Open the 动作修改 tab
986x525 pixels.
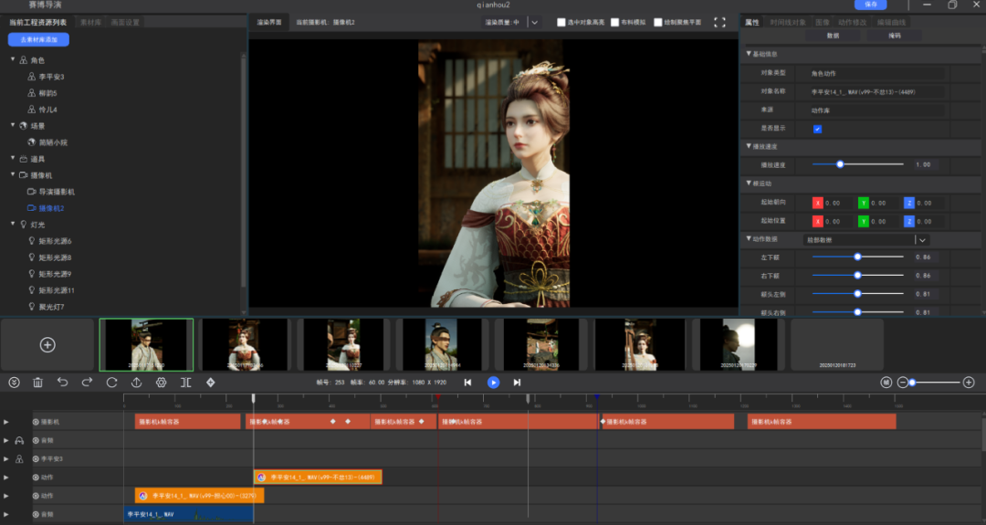point(852,22)
